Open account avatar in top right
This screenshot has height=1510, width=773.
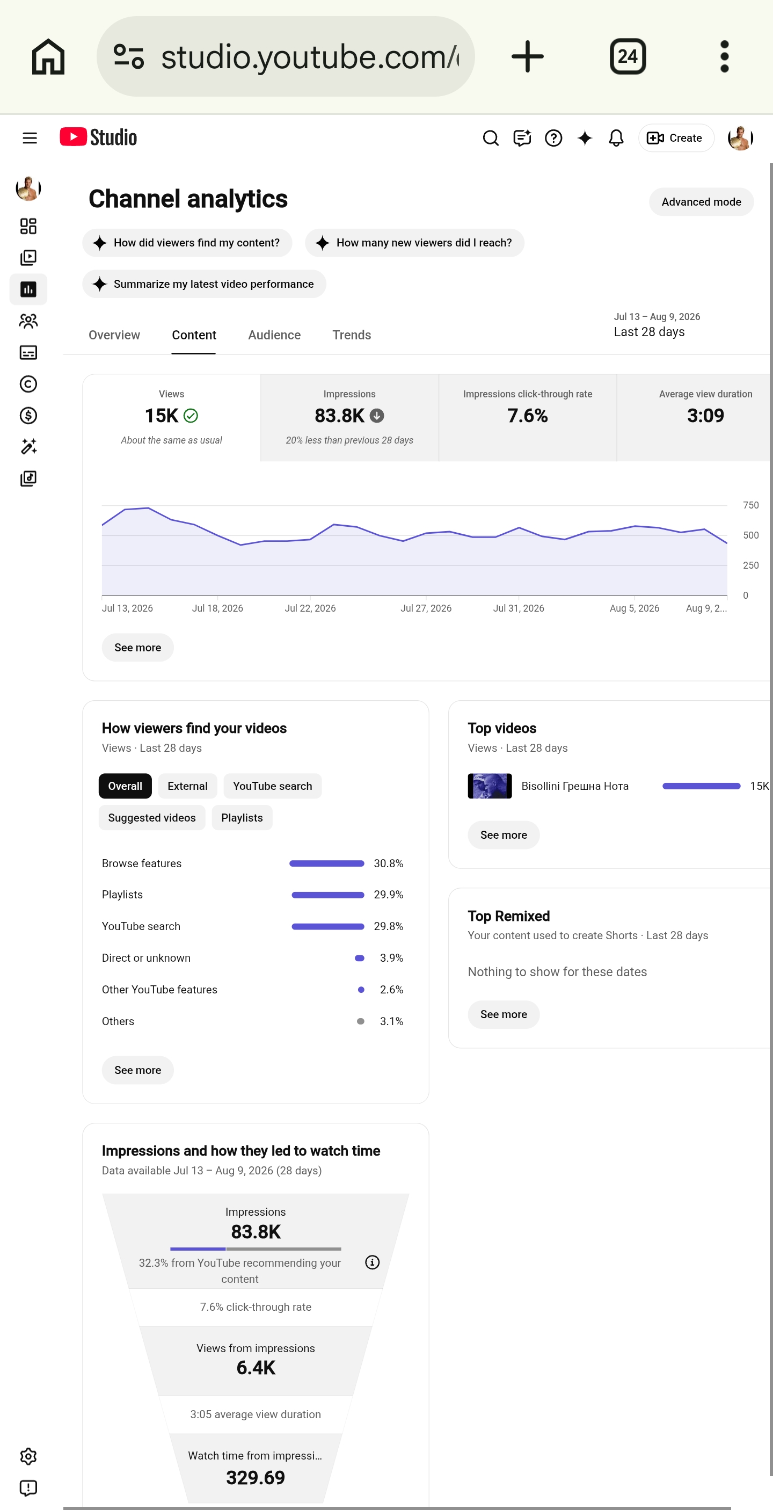(x=740, y=138)
